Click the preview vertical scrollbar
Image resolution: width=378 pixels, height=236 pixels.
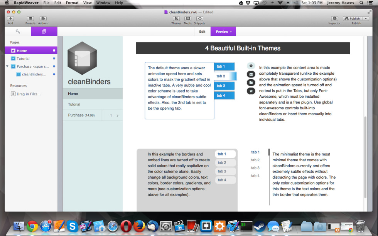tap(365, 157)
